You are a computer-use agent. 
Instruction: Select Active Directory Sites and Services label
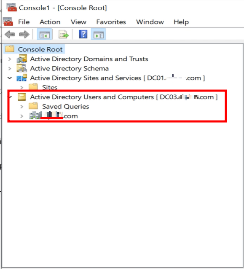(118, 78)
